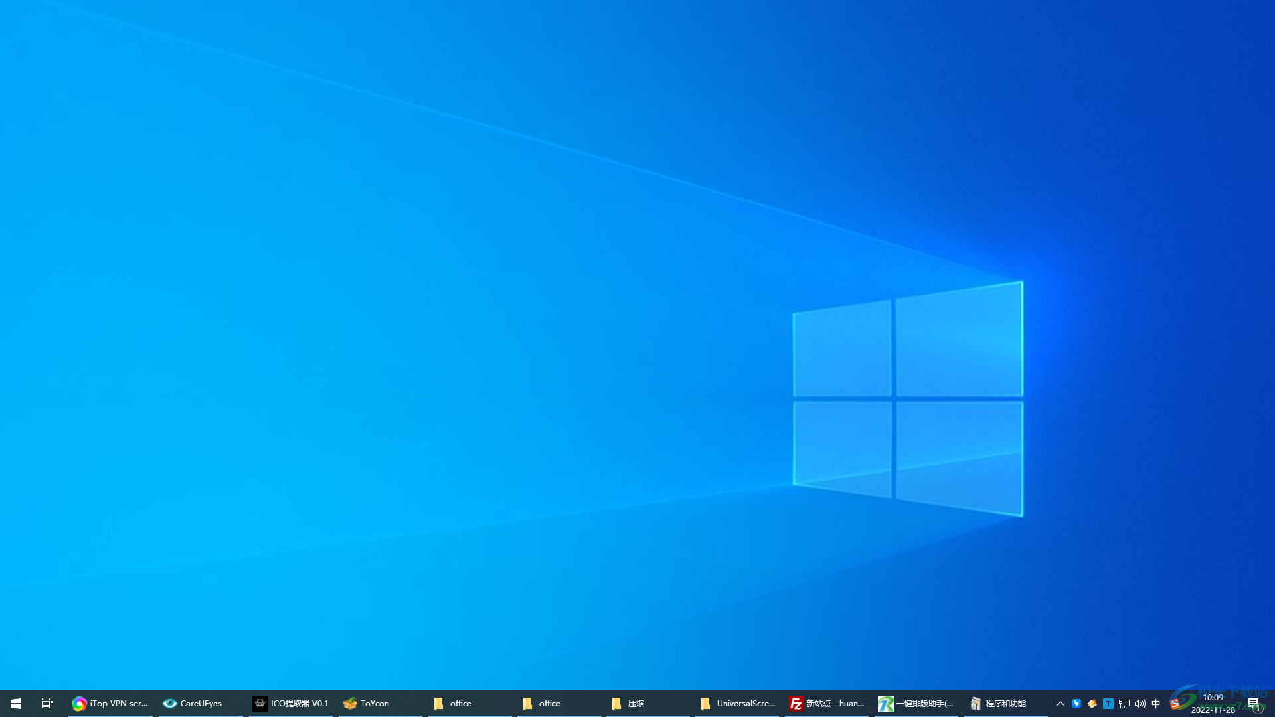1275x717 pixels.
Task: Open the volume control tray icon
Action: (x=1140, y=704)
